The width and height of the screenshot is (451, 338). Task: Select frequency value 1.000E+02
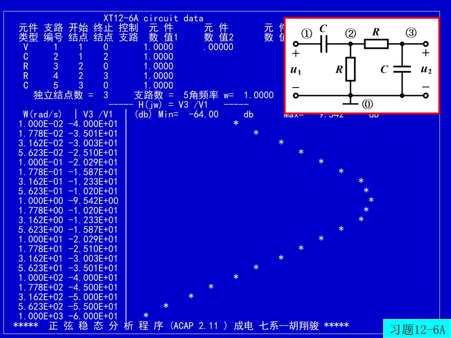coord(41,278)
